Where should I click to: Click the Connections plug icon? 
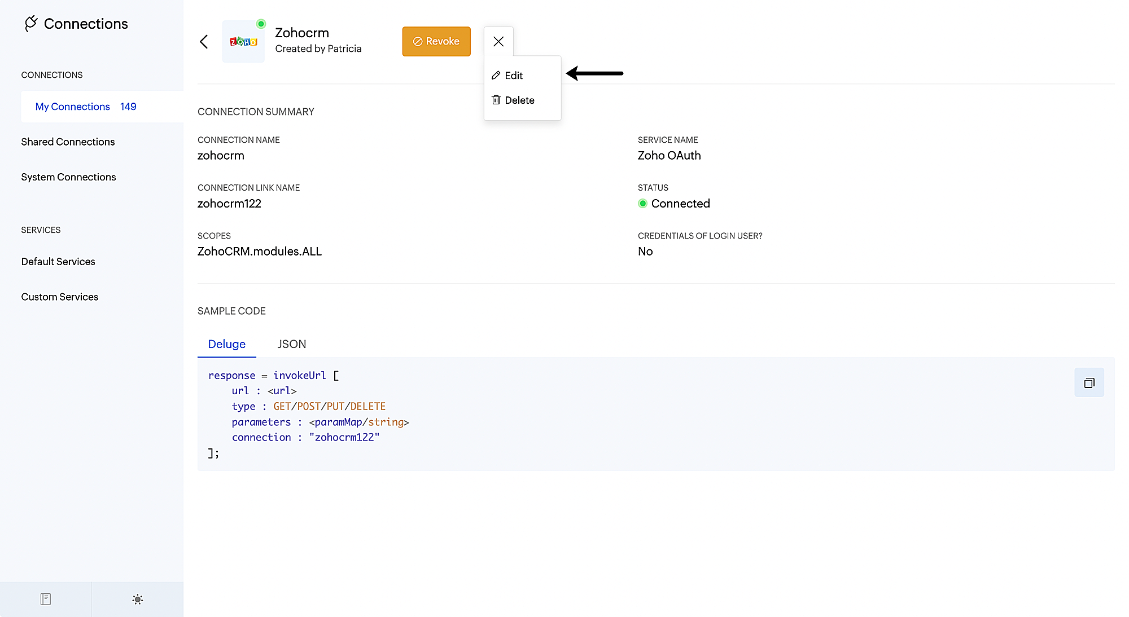tap(31, 24)
